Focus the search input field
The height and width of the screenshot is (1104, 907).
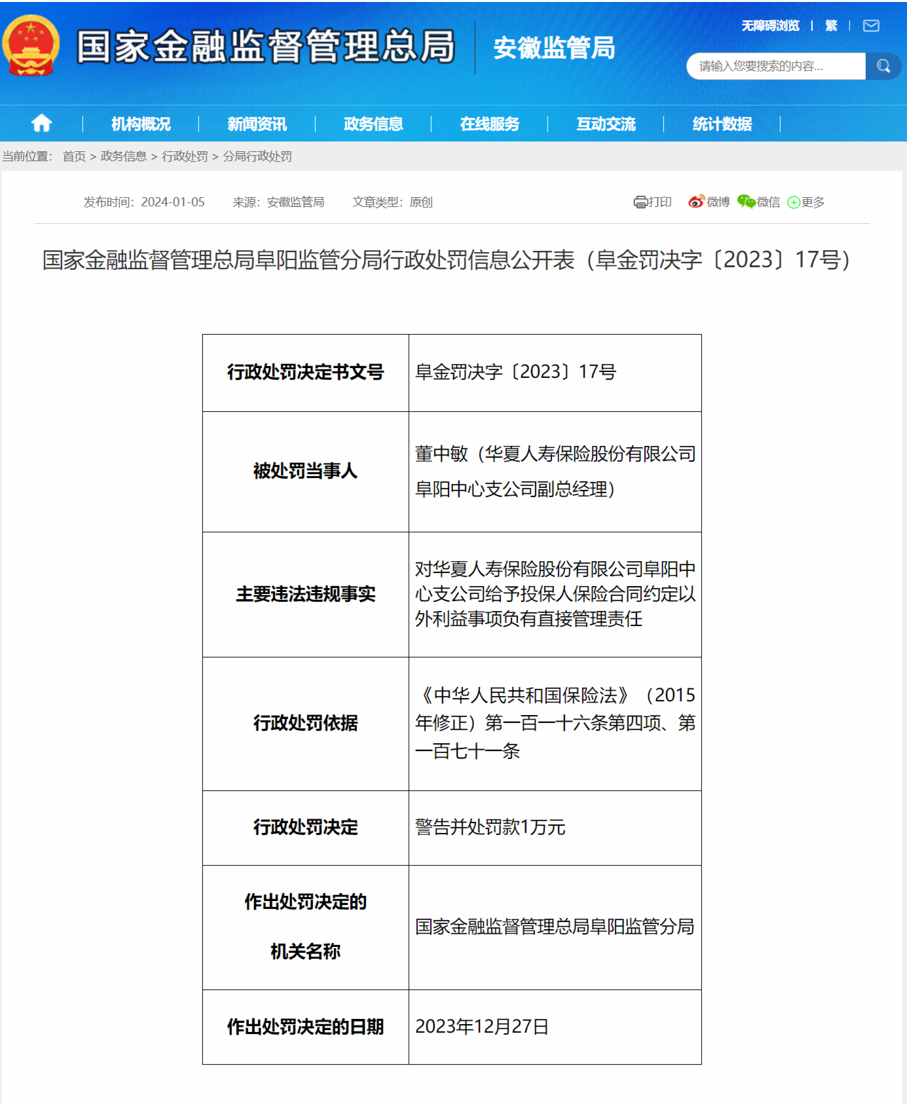tap(776, 66)
